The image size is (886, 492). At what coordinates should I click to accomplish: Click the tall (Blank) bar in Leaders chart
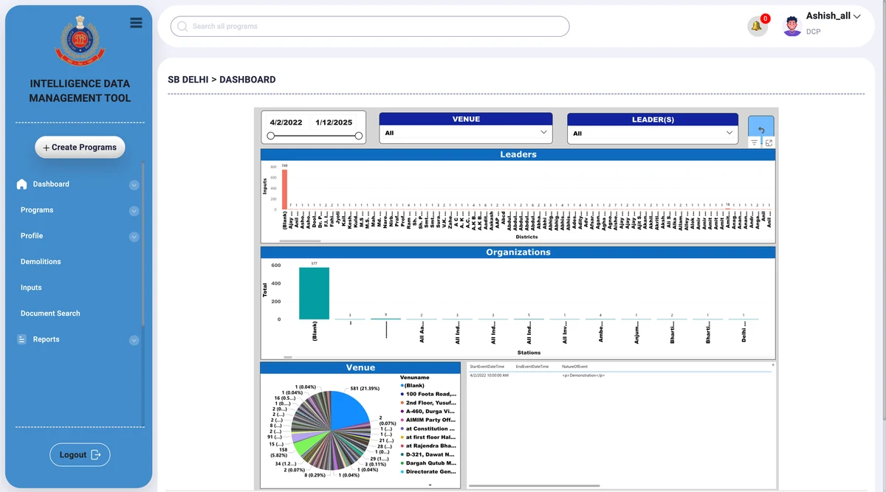pos(284,190)
